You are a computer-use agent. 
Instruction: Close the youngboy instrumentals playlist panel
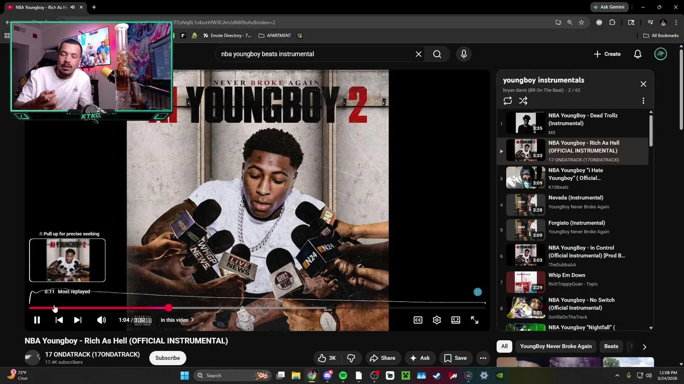coord(643,84)
